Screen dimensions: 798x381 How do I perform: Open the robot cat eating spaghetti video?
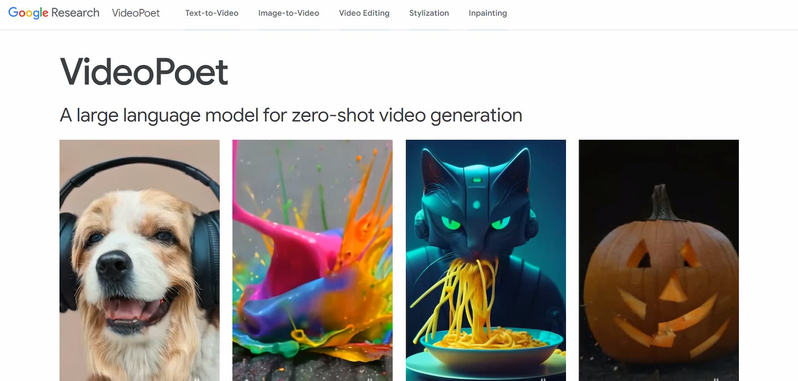point(486,260)
